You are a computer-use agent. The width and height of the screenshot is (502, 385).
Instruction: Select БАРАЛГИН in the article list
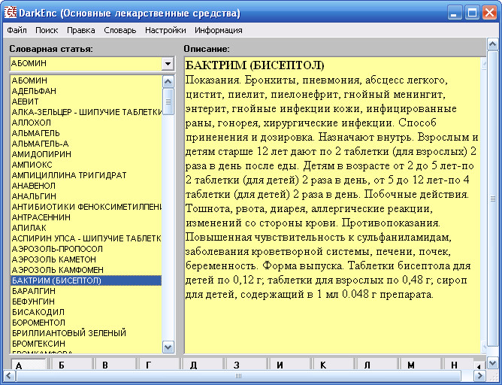tap(35, 290)
